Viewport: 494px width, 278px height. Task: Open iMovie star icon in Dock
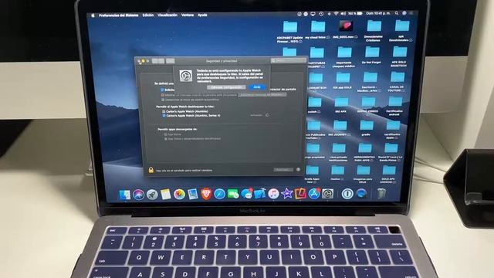[x=286, y=194]
